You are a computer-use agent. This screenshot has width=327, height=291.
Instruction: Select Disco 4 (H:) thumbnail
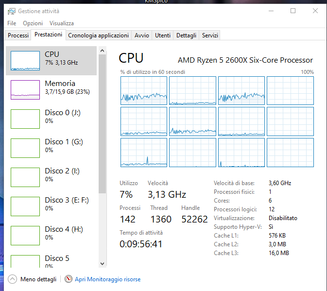[25, 236]
